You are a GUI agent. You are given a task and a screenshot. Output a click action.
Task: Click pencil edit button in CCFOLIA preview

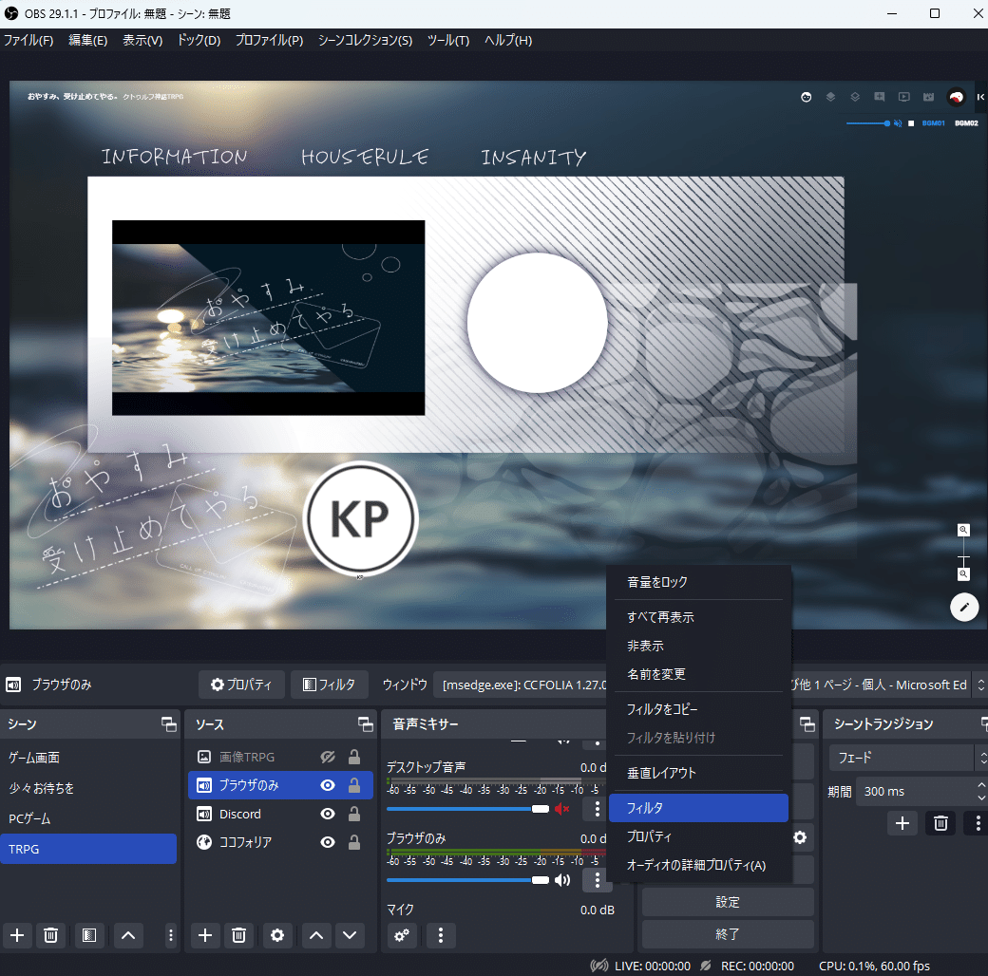[x=964, y=607]
